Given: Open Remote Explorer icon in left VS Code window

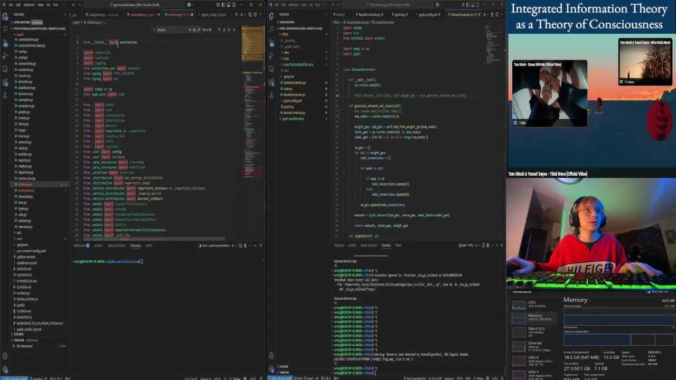Looking at the screenshot, I should pos(5,69).
